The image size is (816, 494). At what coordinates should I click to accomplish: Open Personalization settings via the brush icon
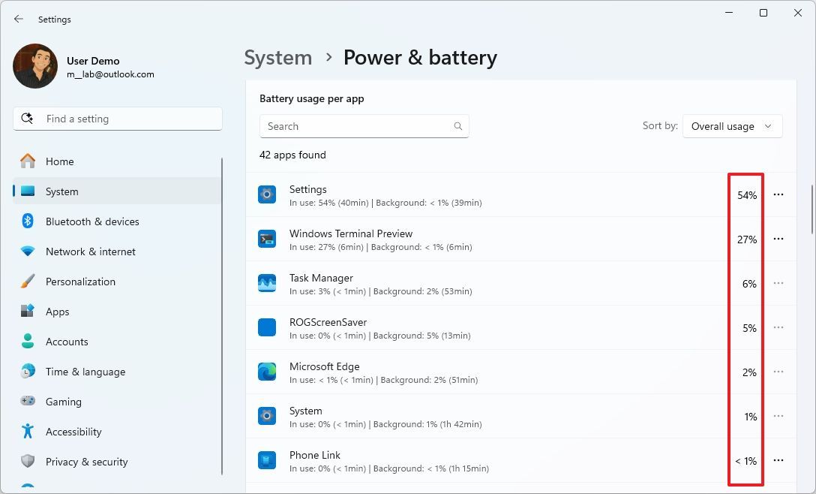tap(30, 282)
